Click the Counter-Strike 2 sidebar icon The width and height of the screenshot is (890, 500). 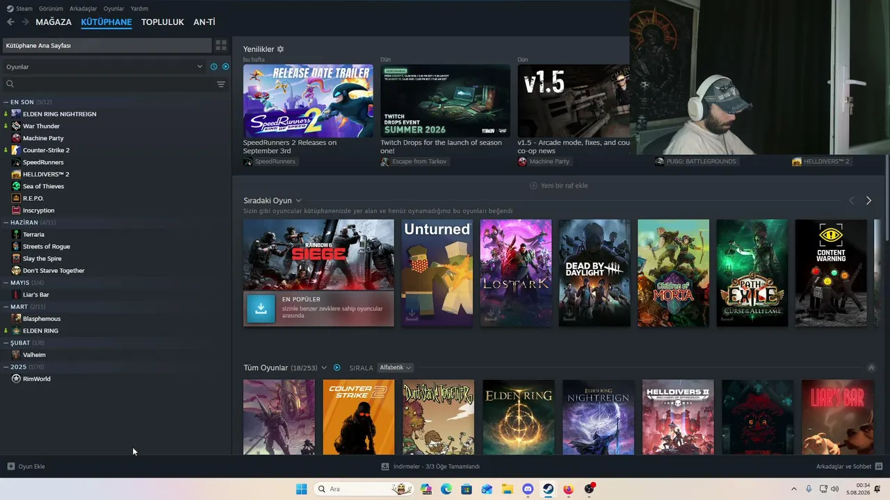(16, 150)
